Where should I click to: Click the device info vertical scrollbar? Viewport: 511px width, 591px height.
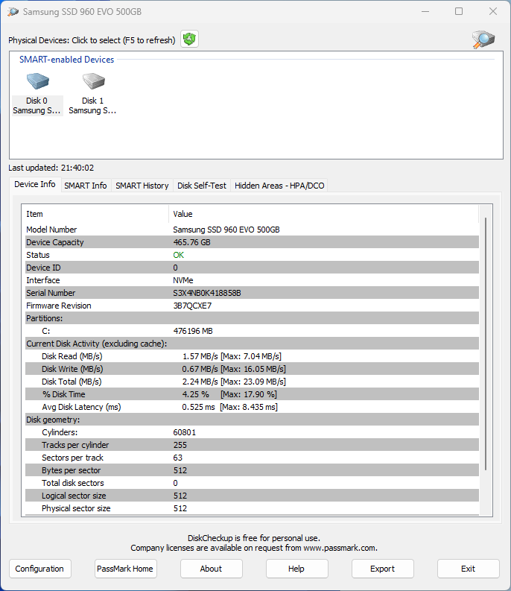click(x=486, y=344)
